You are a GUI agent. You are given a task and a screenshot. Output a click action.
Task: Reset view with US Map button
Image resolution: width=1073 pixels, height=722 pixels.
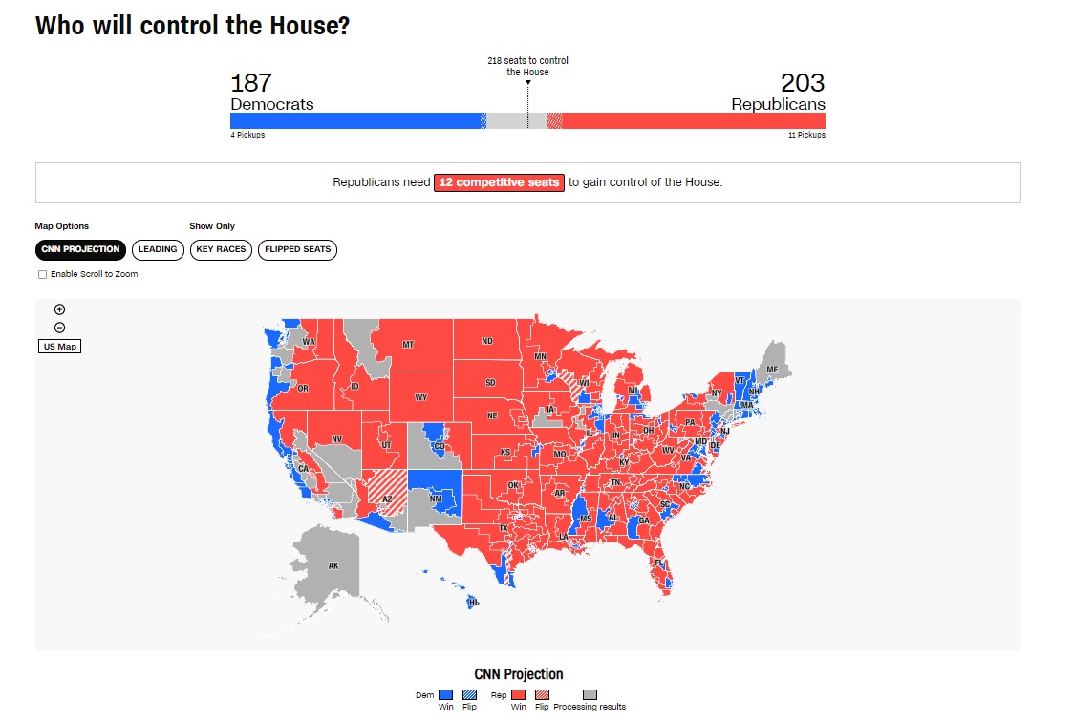(x=59, y=347)
